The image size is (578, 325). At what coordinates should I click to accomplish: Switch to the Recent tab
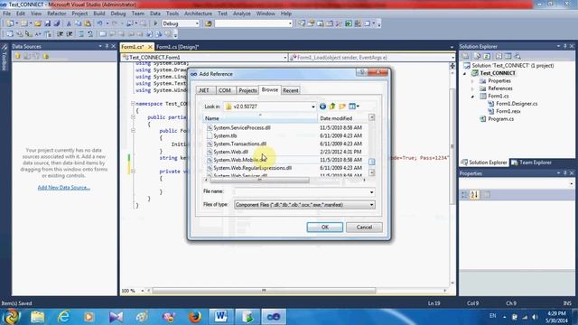[x=291, y=90]
